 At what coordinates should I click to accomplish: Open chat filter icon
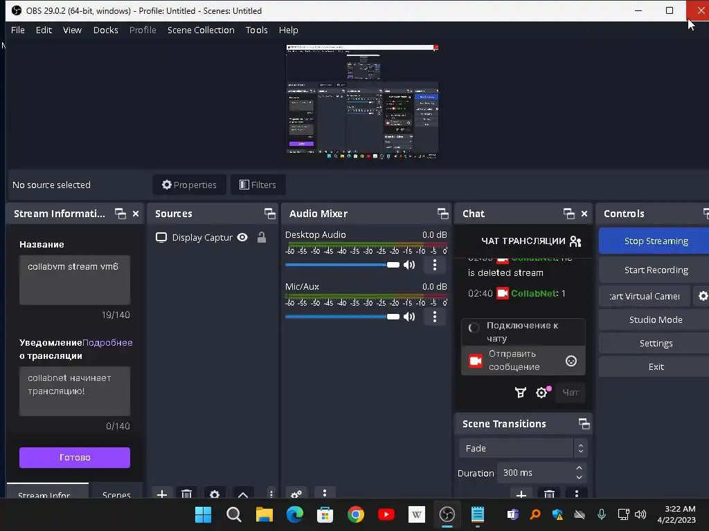coord(521,393)
